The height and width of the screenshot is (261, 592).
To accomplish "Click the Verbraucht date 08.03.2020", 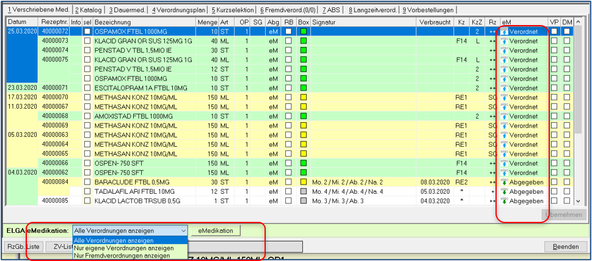I will coord(435,182).
